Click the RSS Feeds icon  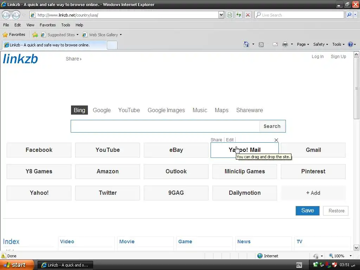(261, 45)
